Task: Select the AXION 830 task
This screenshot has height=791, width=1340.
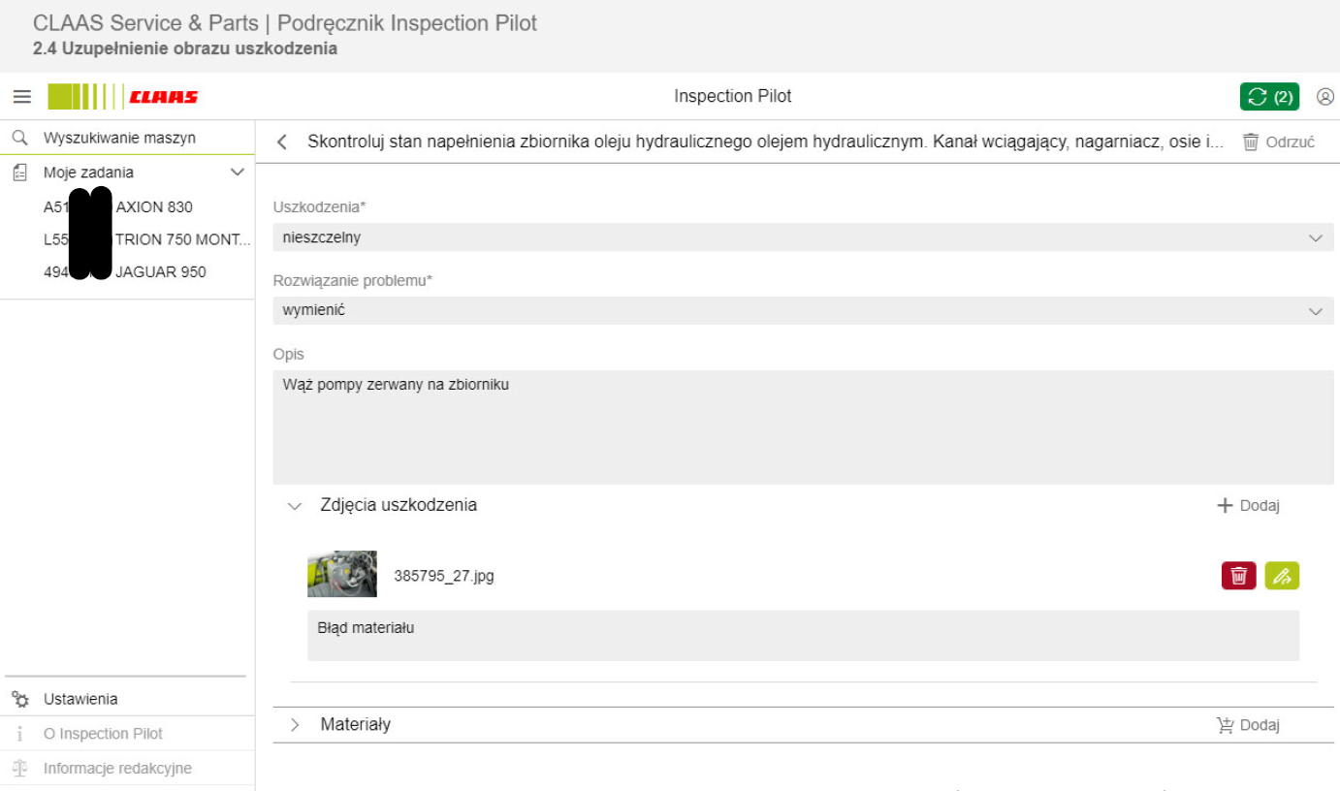Action: click(153, 207)
